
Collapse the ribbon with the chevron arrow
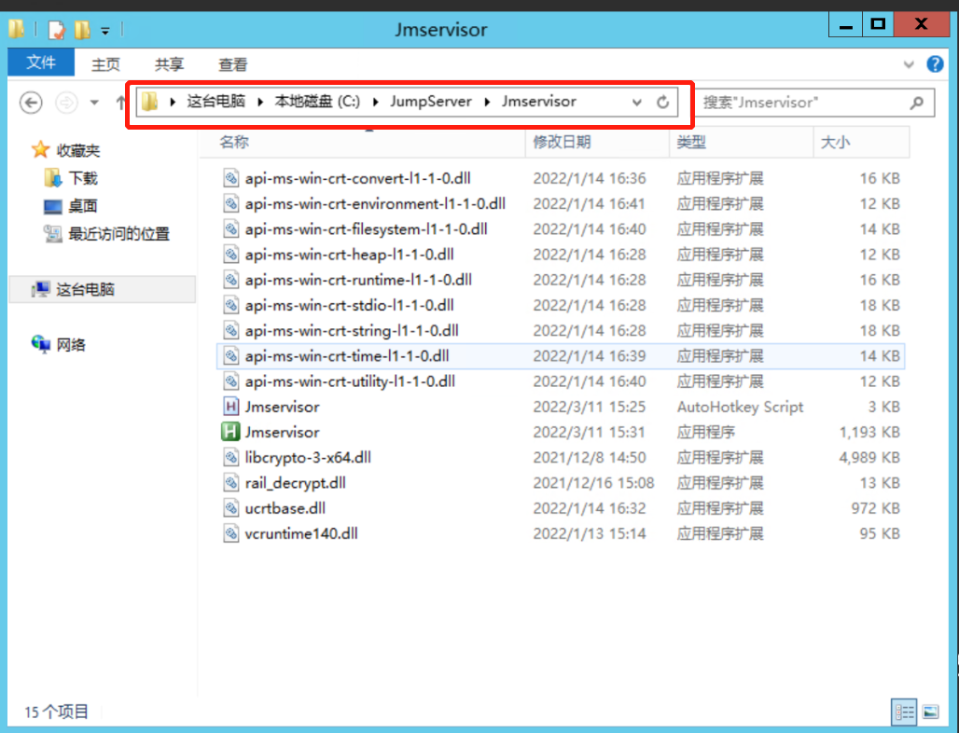tap(909, 63)
